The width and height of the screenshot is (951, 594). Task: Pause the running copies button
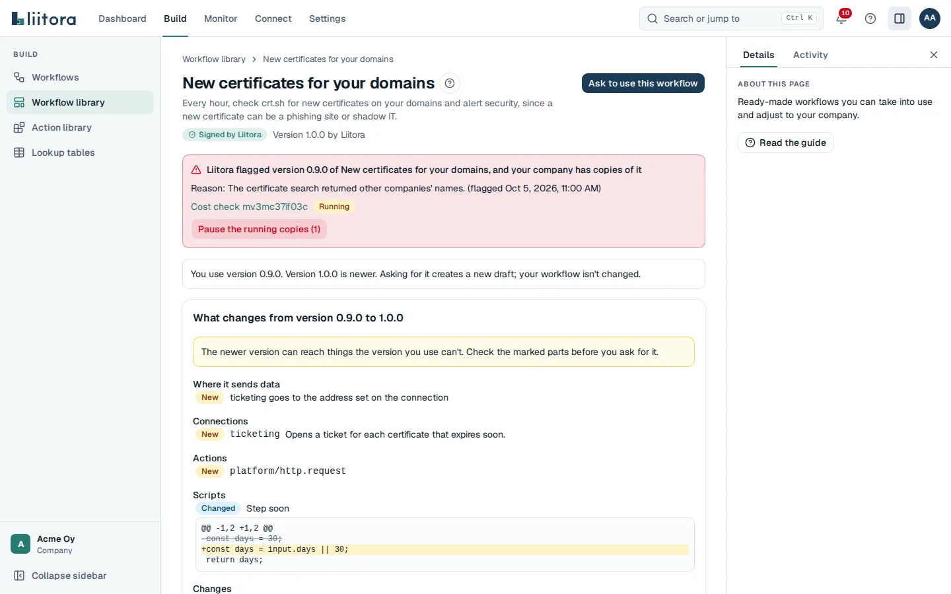click(x=259, y=229)
